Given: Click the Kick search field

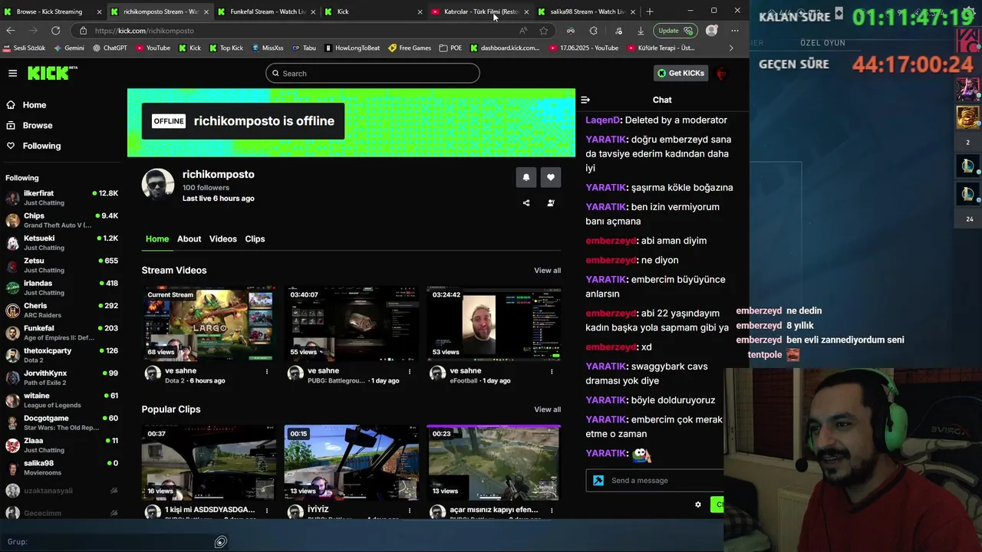Looking at the screenshot, I should [373, 74].
